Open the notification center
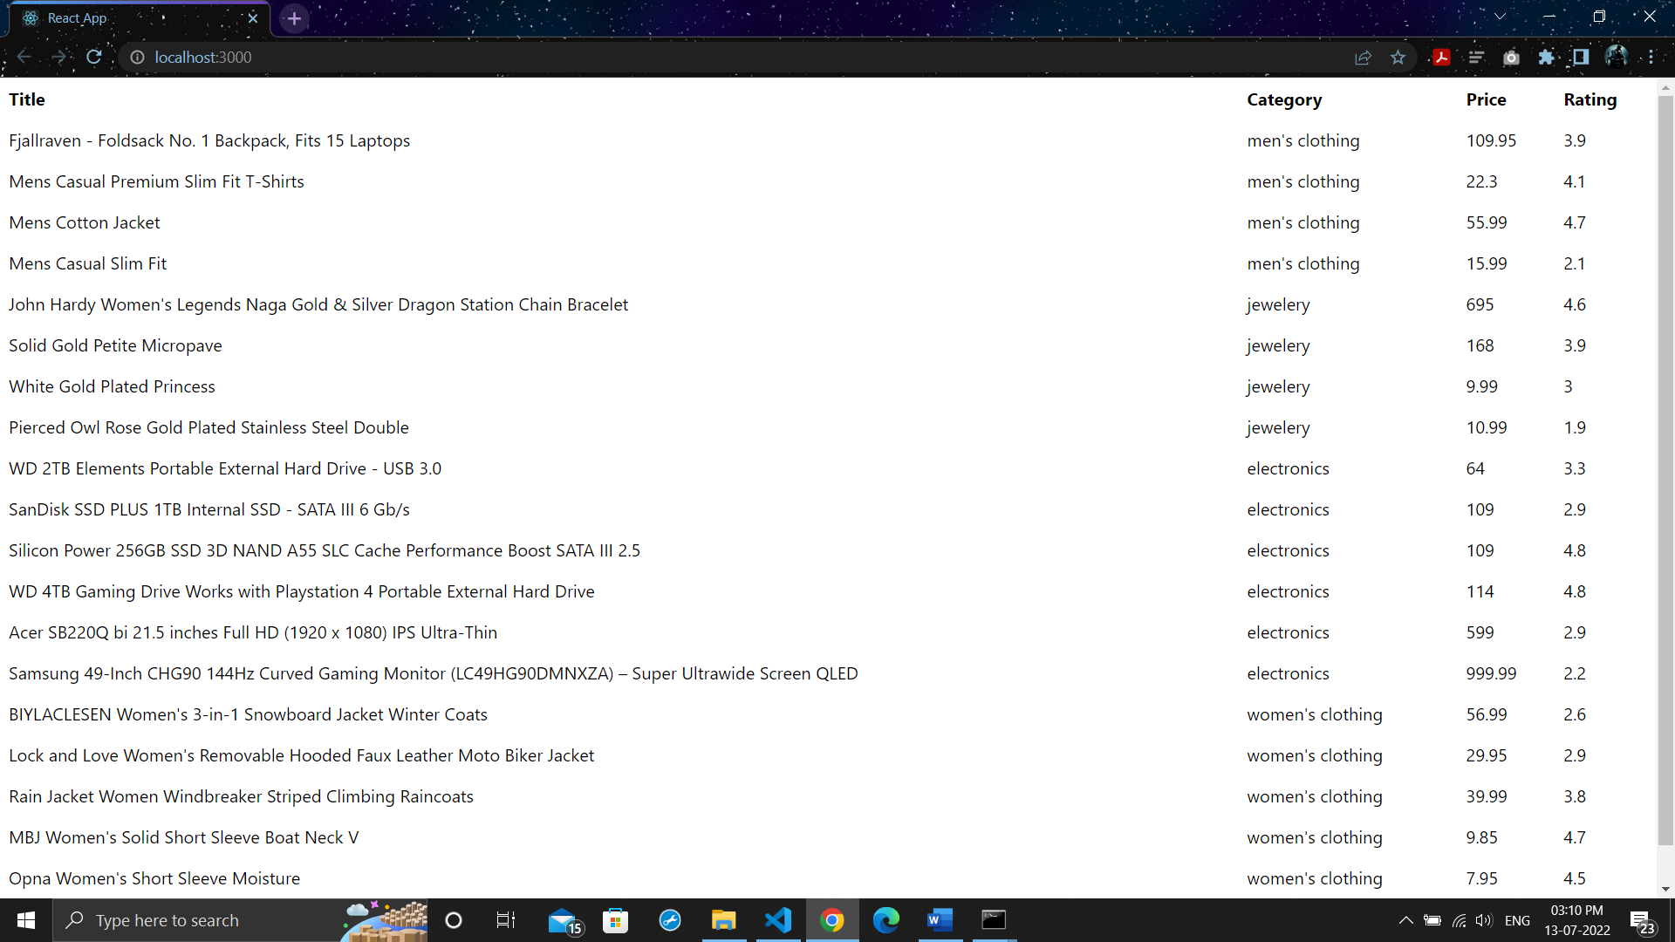This screenshot has width=1675, height=942. click(1643, 922)
